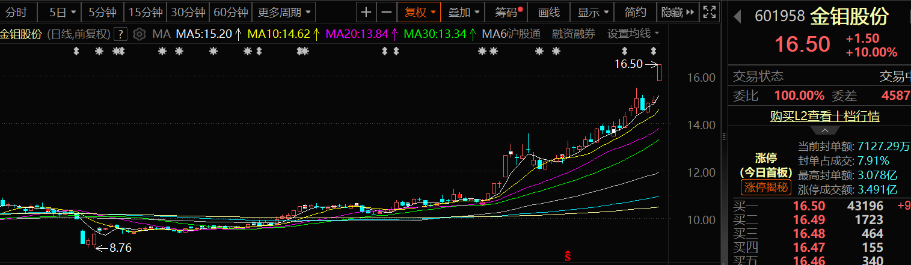Toggle the 筹码 chip distribution view
The width and height of the screenshot is (911, 265).
coord(509,12)
